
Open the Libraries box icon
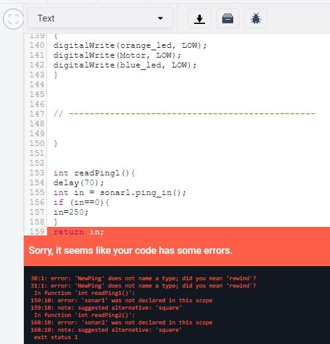click(x=228, y=18)
